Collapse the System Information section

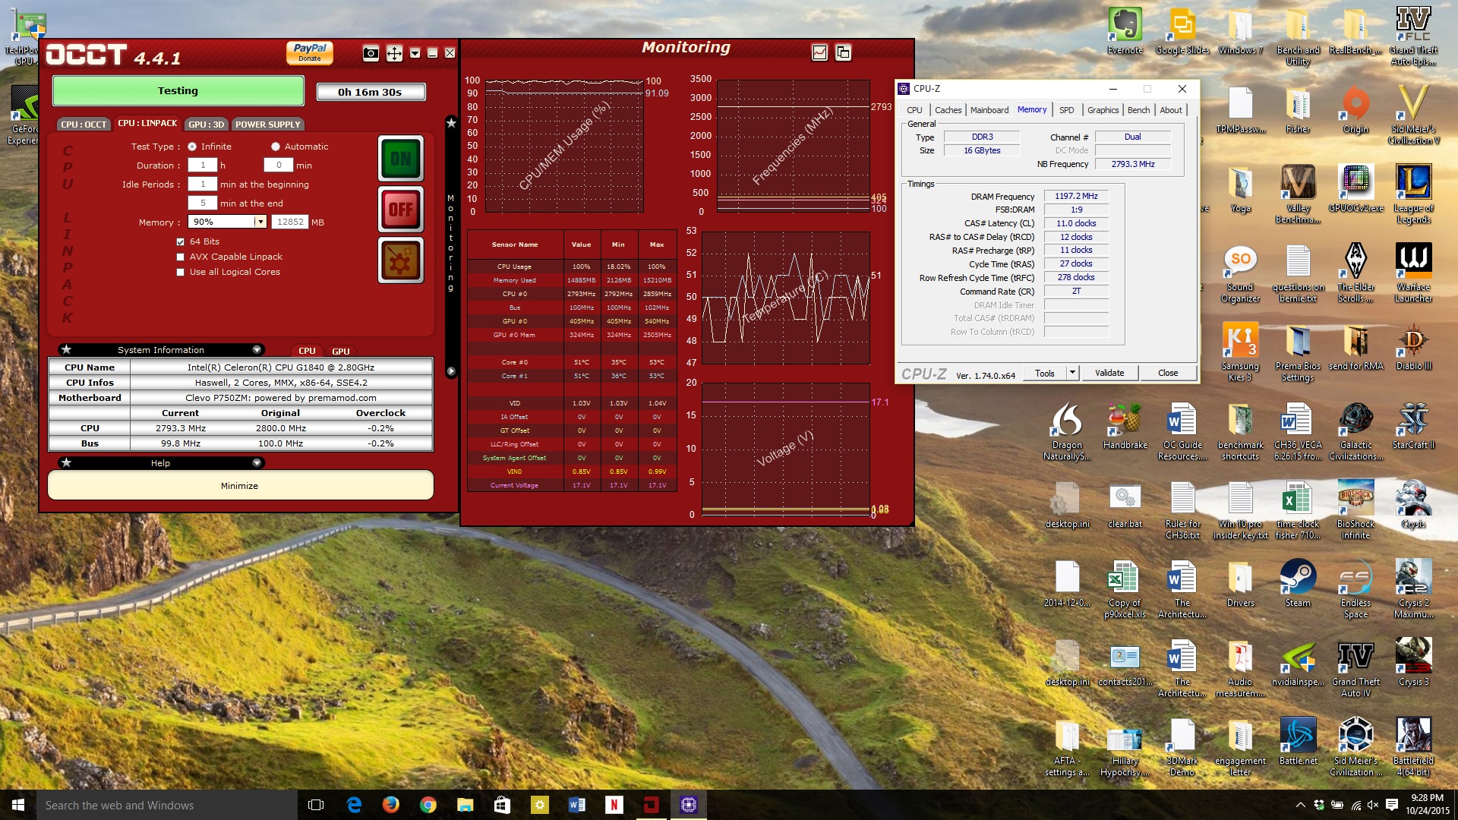pos(257,350)
